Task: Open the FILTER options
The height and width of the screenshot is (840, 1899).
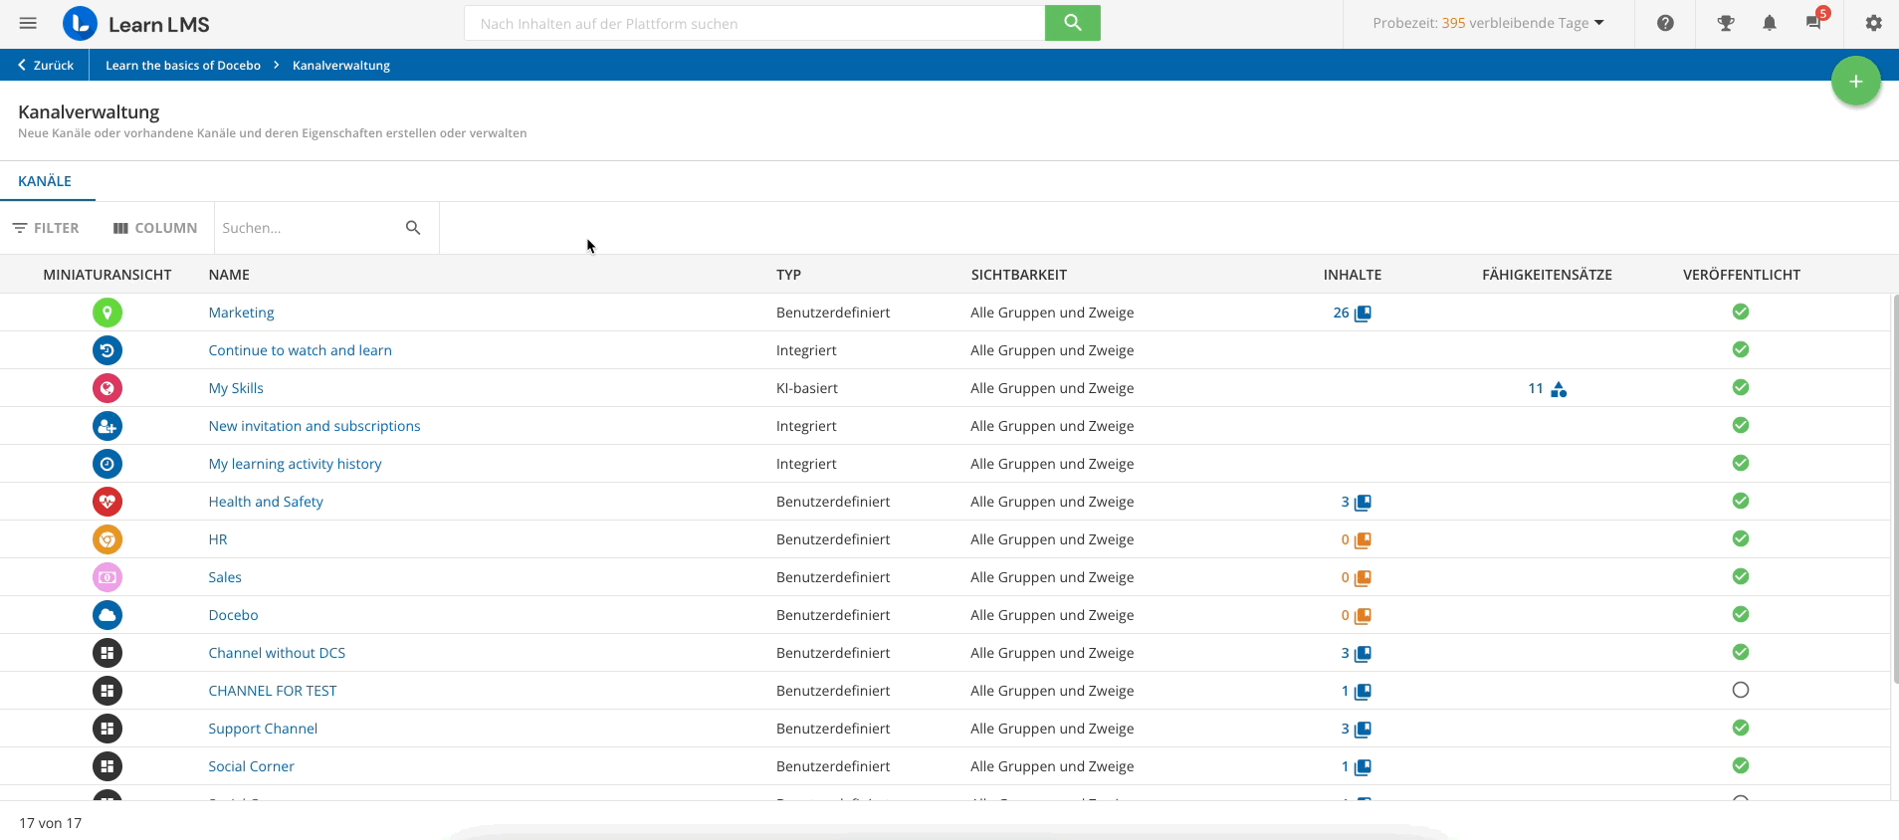Action: (46, 228)
